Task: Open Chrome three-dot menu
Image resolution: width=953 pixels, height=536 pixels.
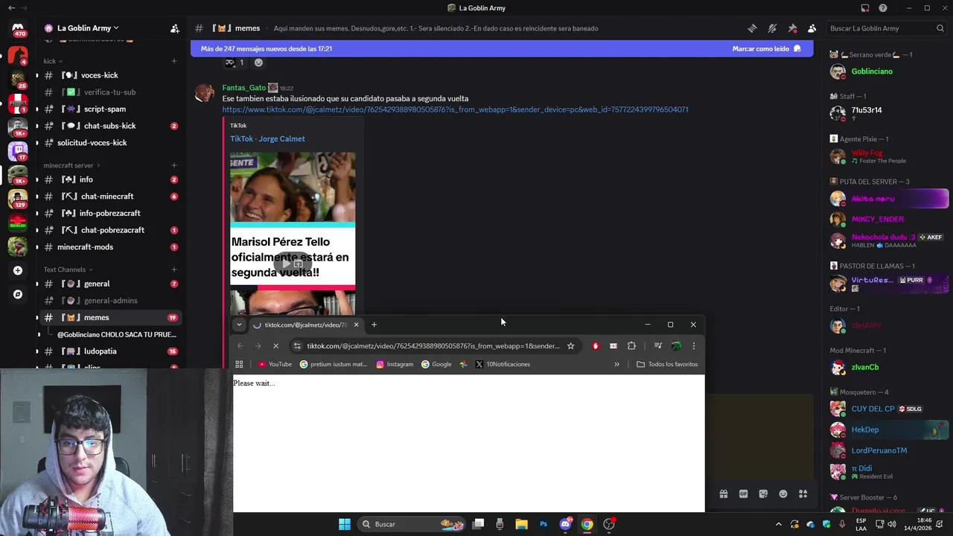Action: pyautogui.click(x=693, y=345)
